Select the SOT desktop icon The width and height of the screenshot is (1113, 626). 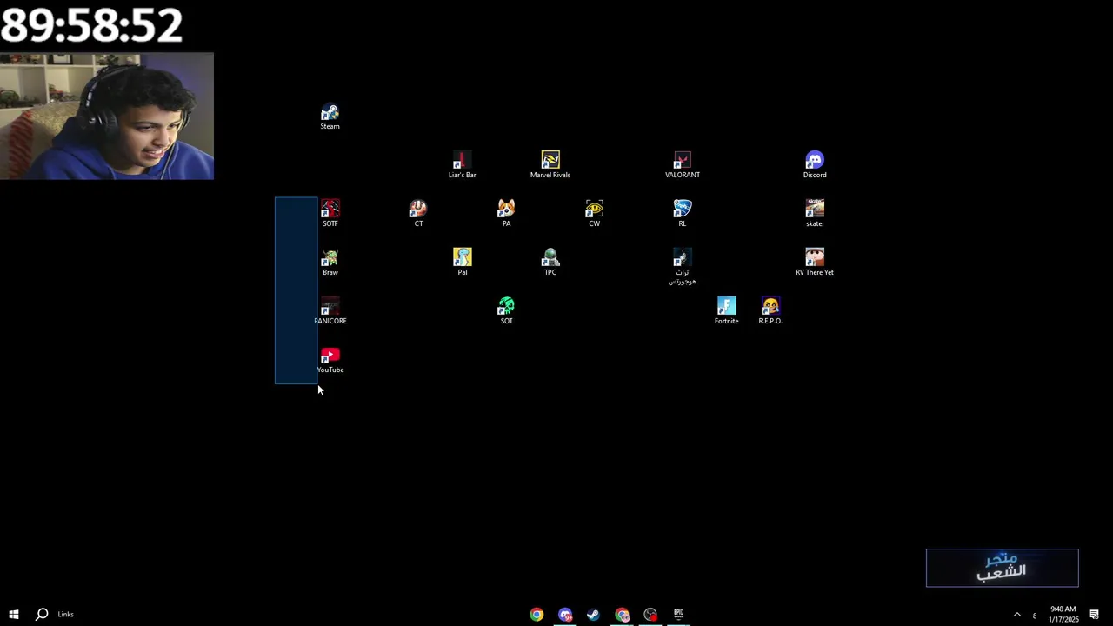tap(506, 311)
